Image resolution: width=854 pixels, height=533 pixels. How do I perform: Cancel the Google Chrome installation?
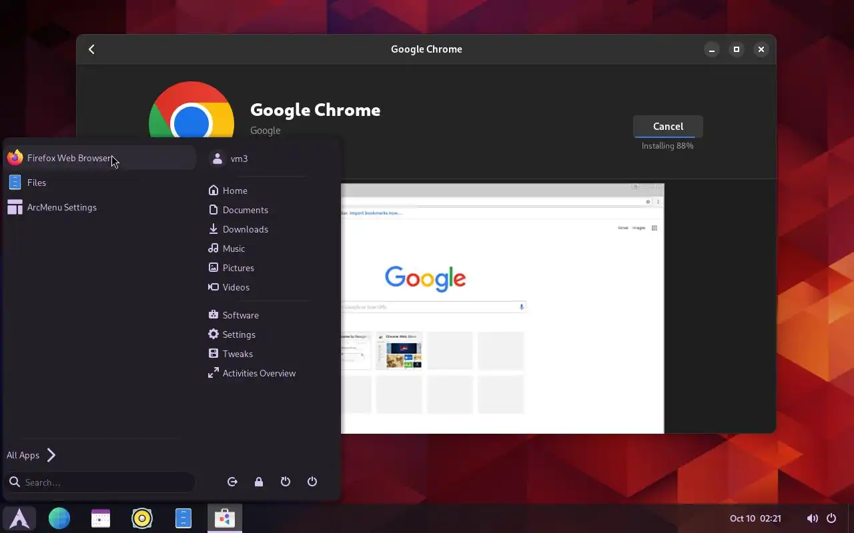[x=668, y=127]
